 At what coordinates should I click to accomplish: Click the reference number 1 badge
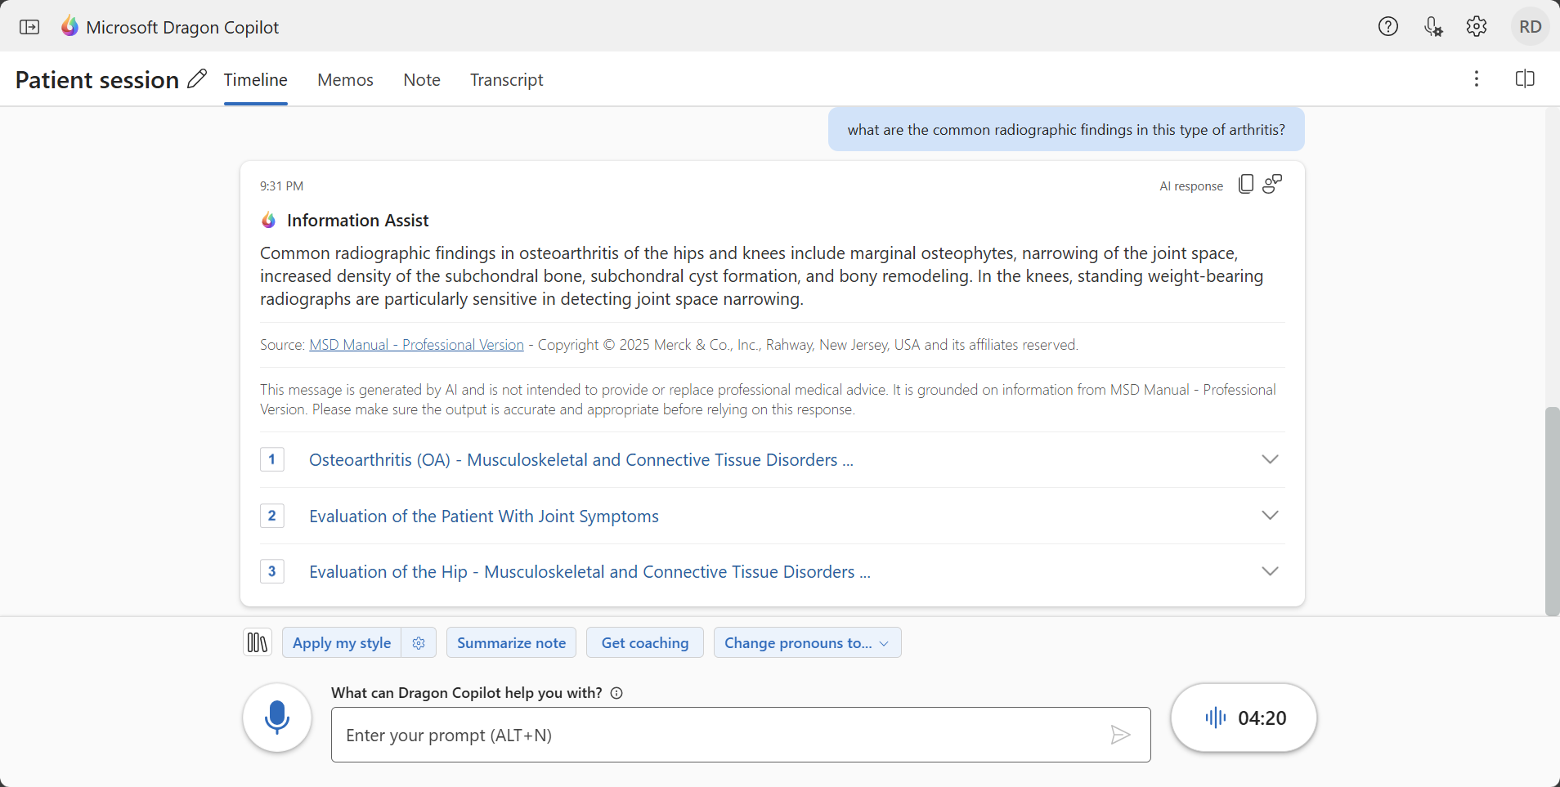pyautogui.click(x=272, y=459)
